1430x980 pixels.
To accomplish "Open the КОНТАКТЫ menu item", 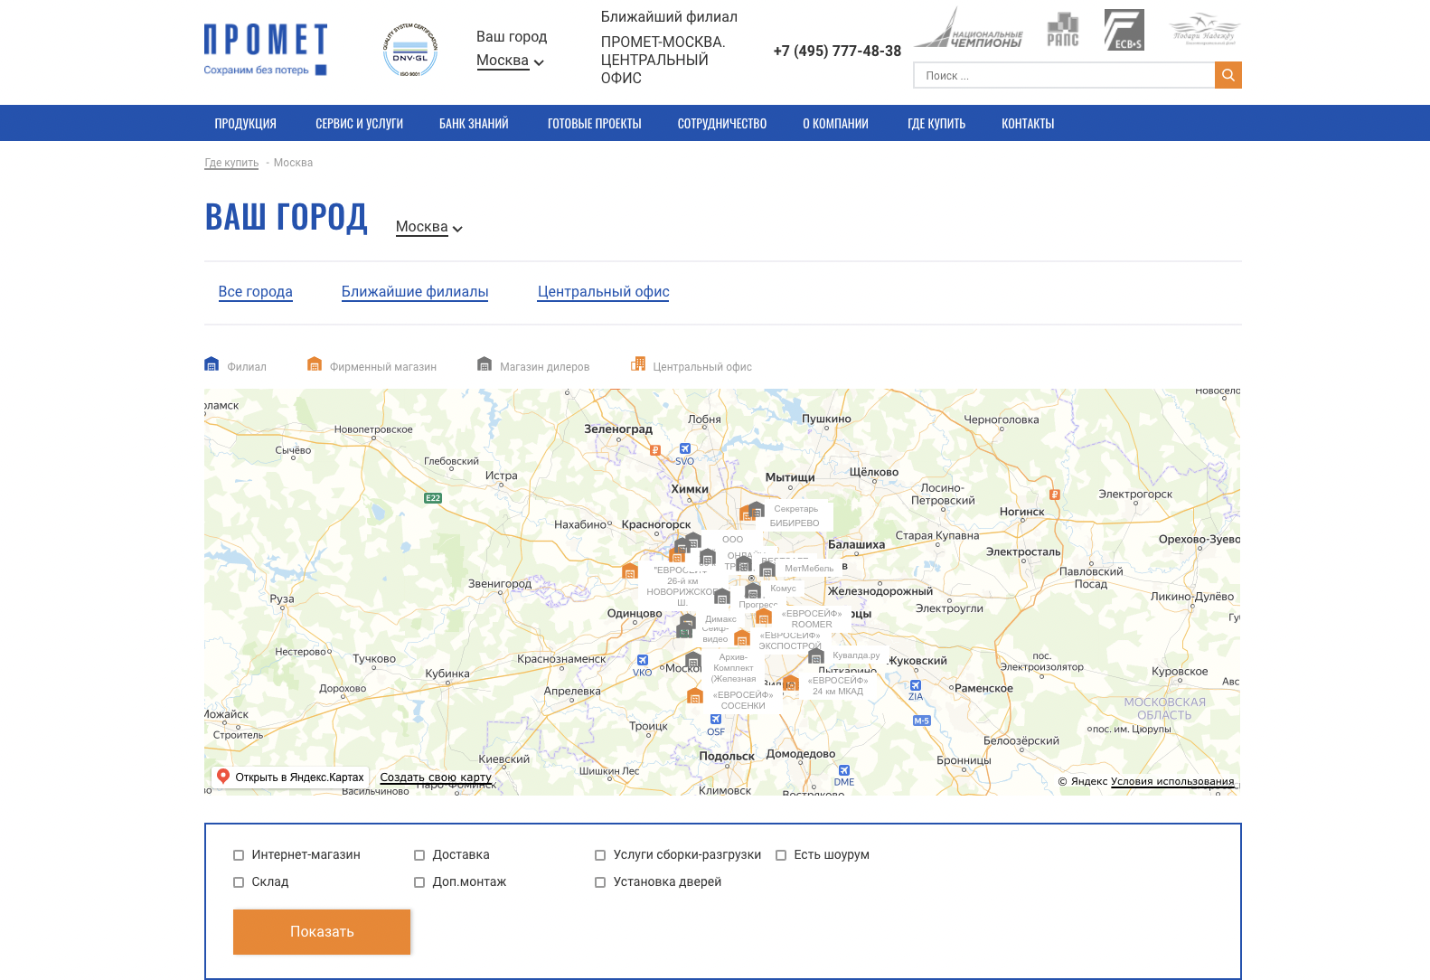I will (1028, 123).
